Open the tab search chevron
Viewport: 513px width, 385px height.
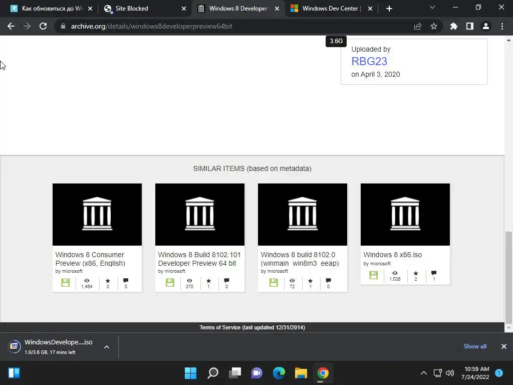tap(432, 7)
